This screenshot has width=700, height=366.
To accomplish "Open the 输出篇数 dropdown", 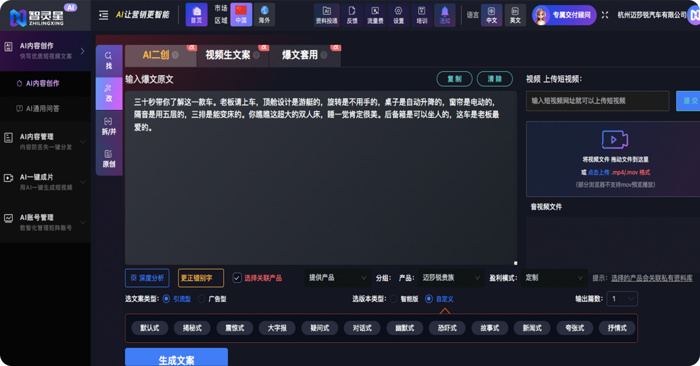I will coord(622,298).
